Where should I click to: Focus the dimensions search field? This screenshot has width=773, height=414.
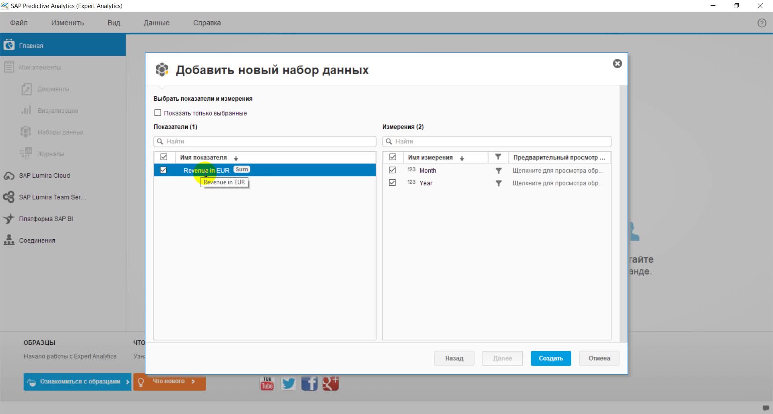[x=497, y=141]
